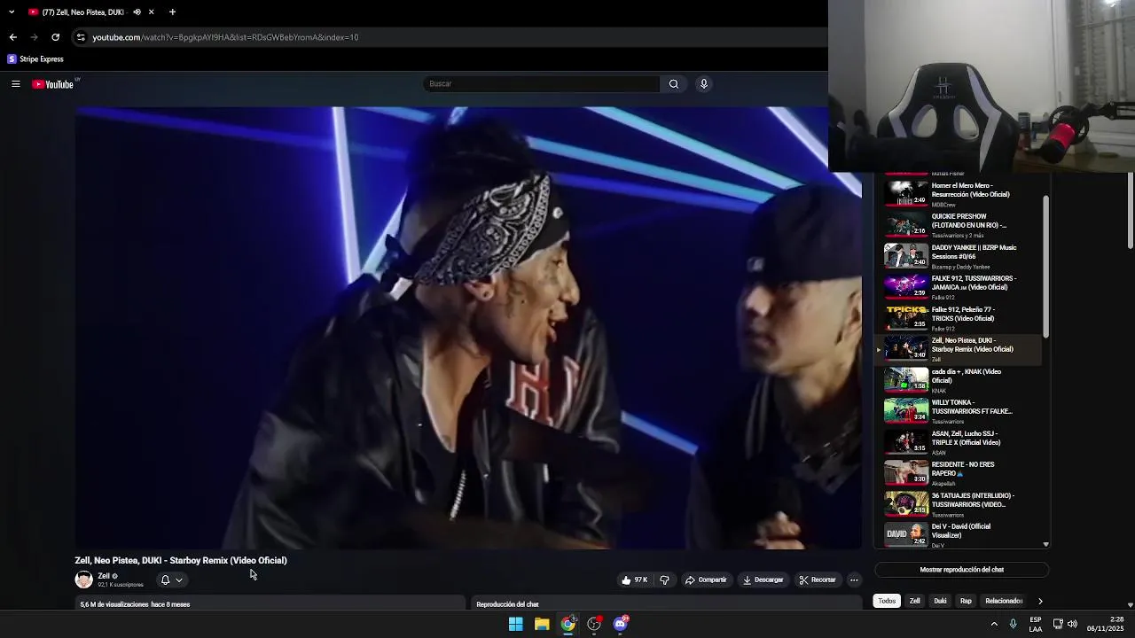This screenshot has height=638, width=1135.
Task: Open the Stripe Express bookmark
Action: click(x=35, y=59)
